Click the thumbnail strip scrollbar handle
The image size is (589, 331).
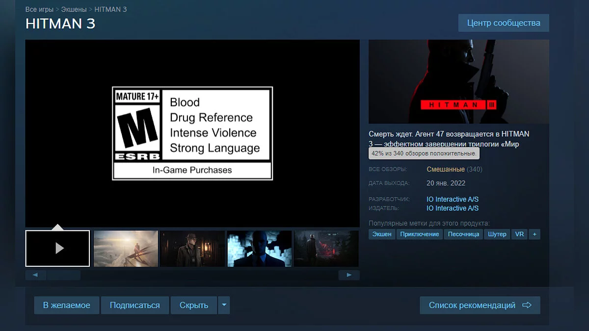coord(64,275)
